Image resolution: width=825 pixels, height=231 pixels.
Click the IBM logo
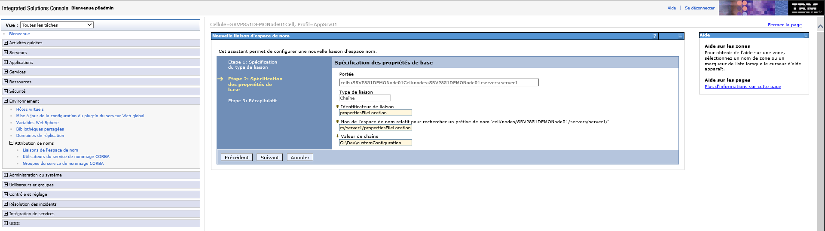click(805, 8)
